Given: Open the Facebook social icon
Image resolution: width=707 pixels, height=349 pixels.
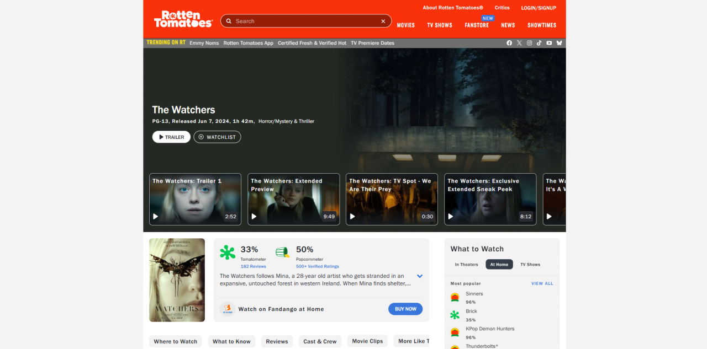Looking at the screenshot, I should point(509,43).
